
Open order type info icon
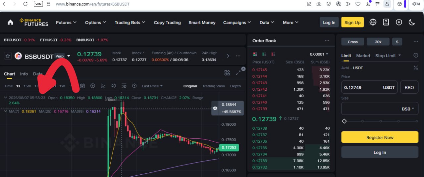(416, 56)
